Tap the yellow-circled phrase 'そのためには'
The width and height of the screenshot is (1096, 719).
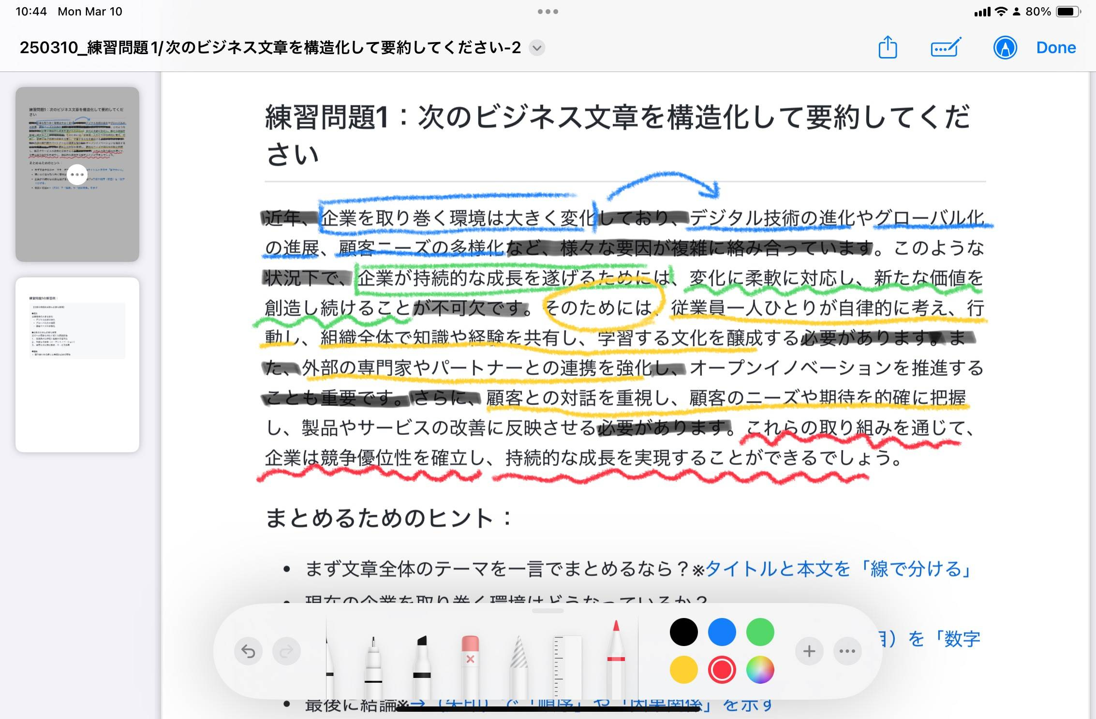point(600,308)
